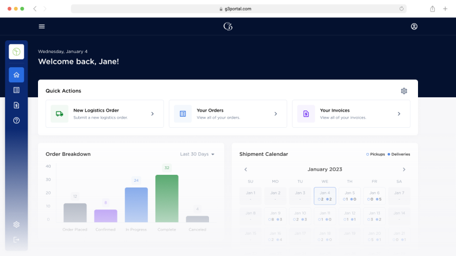This screenshot has height=256, width=456.
Task: Open New Logistics Order action
Action: coord(105,114)
